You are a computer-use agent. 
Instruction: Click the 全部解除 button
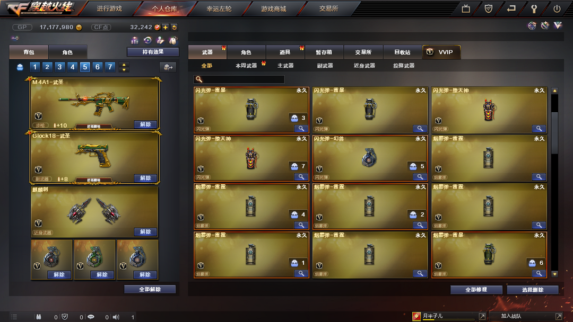click(x=150, y=289)
